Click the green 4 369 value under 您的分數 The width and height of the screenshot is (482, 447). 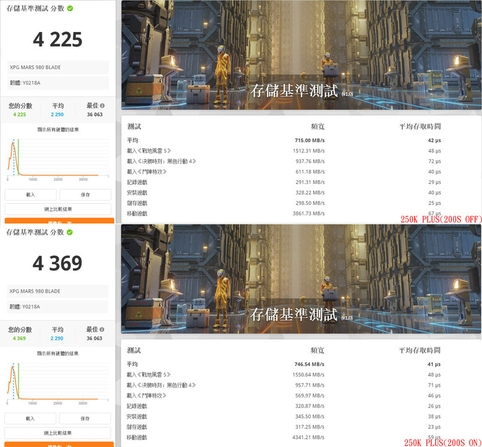coord(19,338)
